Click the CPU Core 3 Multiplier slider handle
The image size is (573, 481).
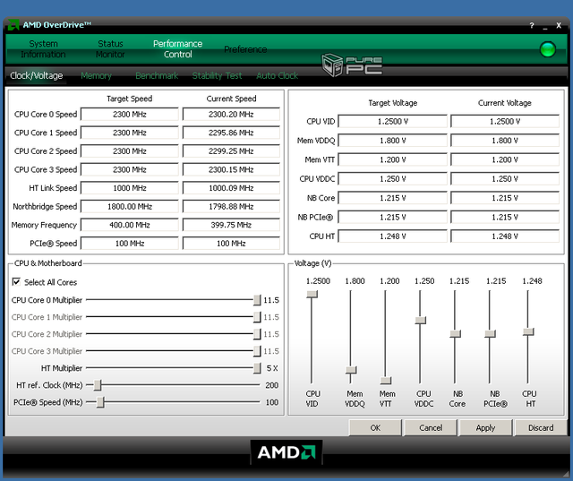(x=257, y=351)
